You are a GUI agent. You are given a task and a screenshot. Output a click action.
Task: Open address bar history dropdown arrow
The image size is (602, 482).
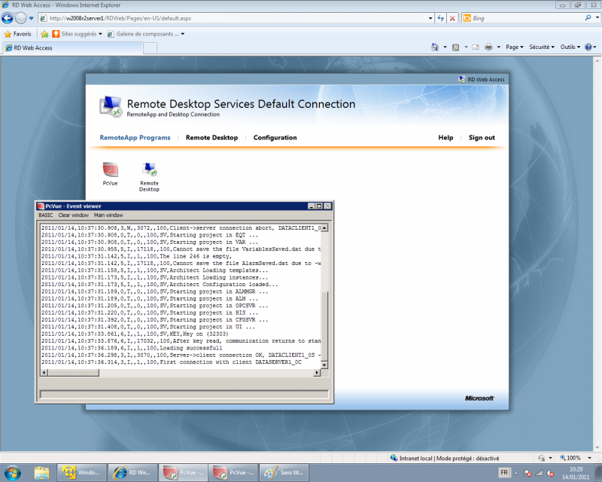(x=430, y=18)
